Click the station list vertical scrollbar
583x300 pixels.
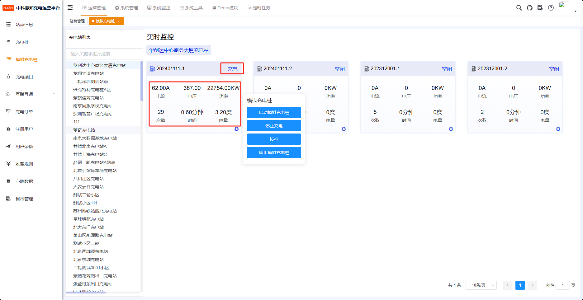click(142, 81)
